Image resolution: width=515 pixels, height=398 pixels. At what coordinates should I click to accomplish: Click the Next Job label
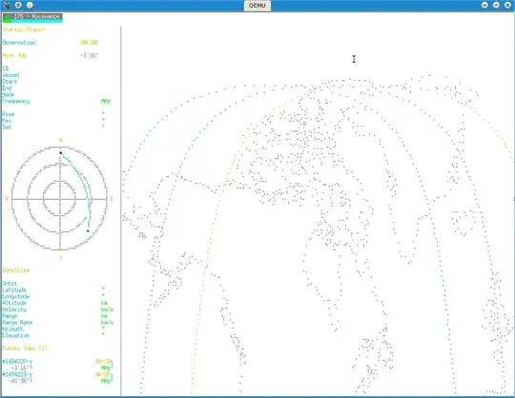(14, 55)
